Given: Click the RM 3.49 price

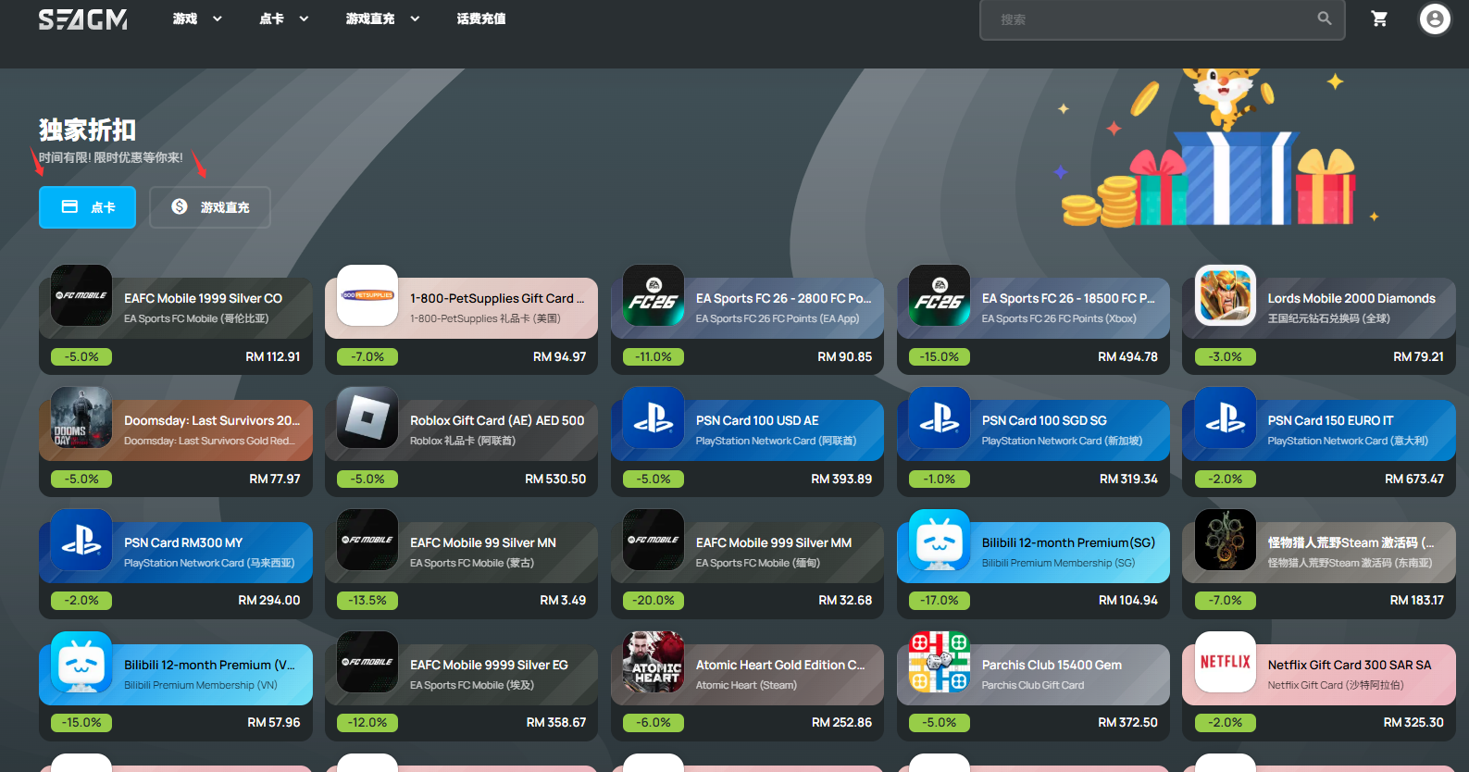Looking at the screenshot, I should 563,600.
